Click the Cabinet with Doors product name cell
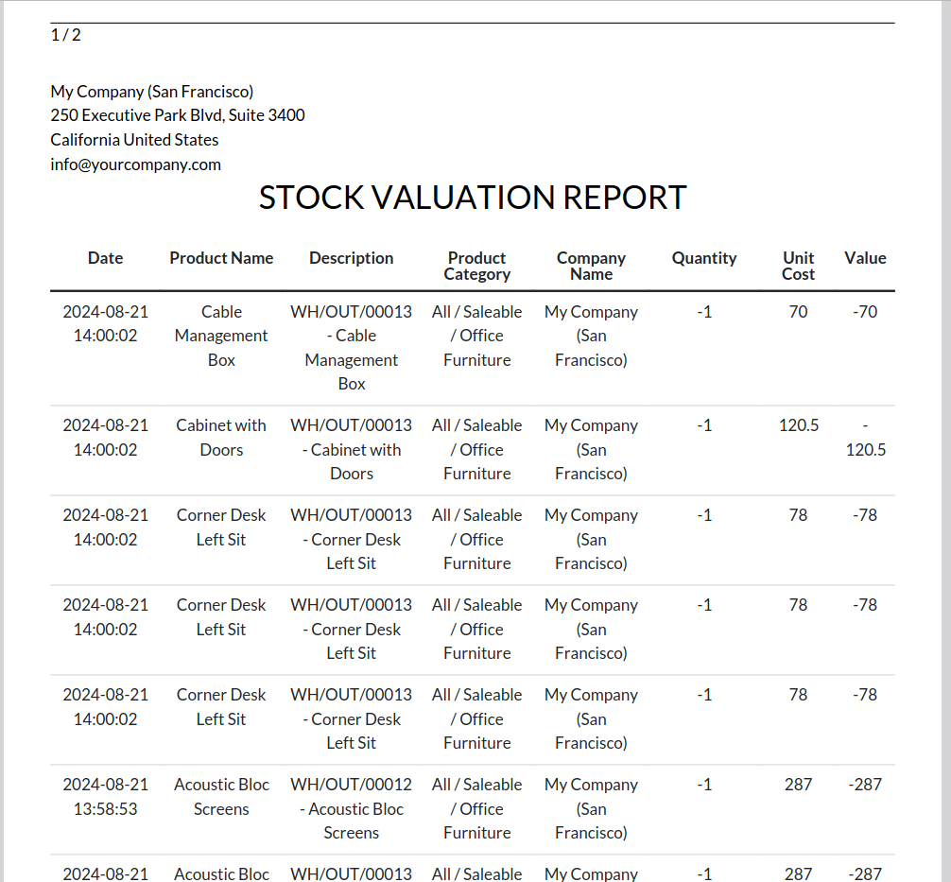Image resolution: width=951 pixels, height=882 pixels. click(x=221, y=438)
